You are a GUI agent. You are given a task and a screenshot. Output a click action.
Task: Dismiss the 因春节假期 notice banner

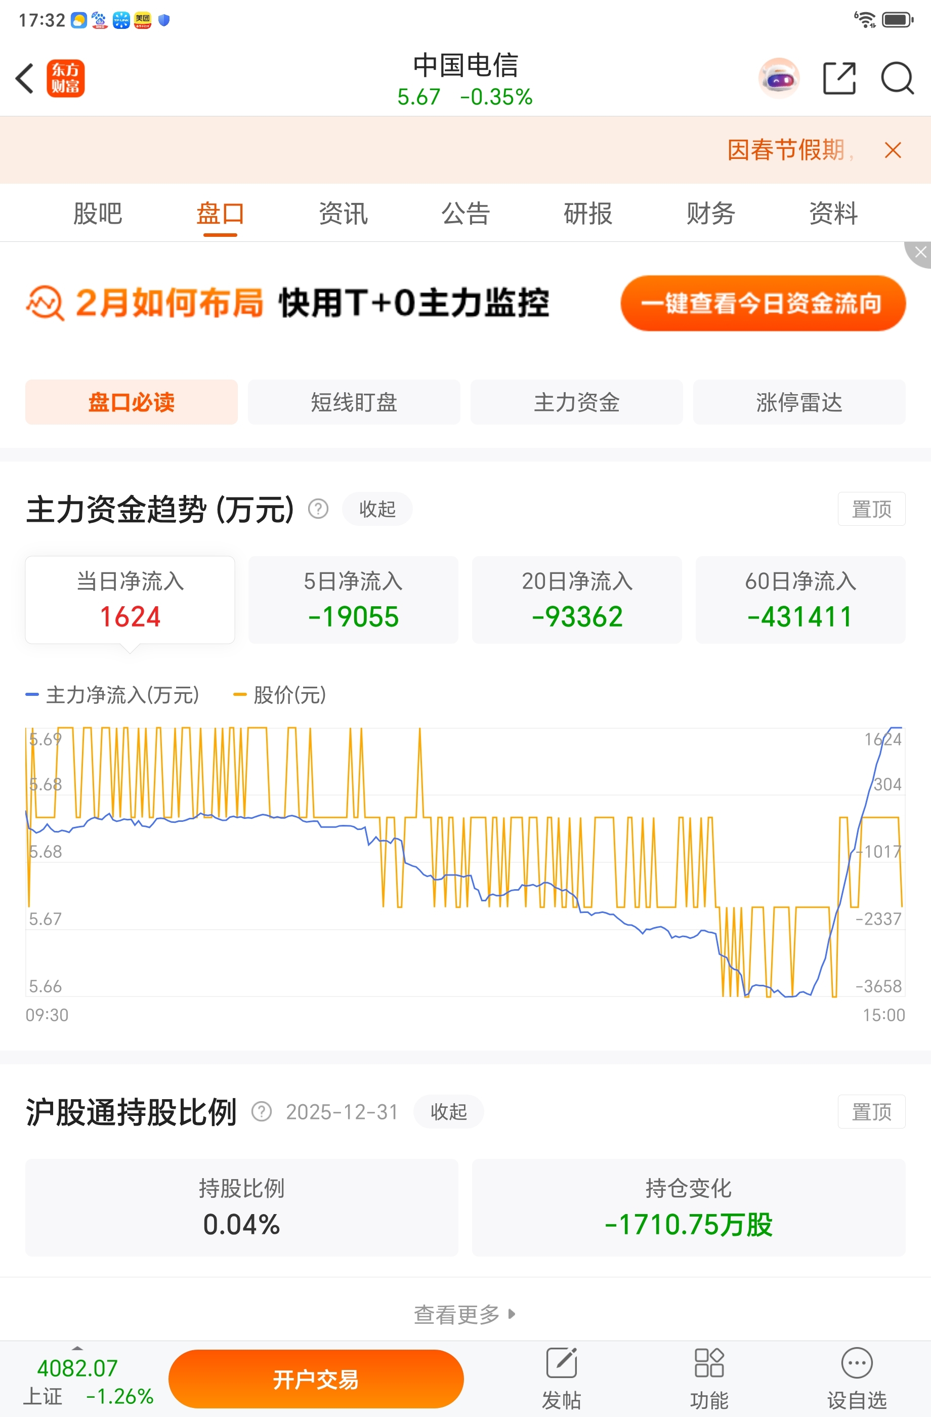click(893, 150)
